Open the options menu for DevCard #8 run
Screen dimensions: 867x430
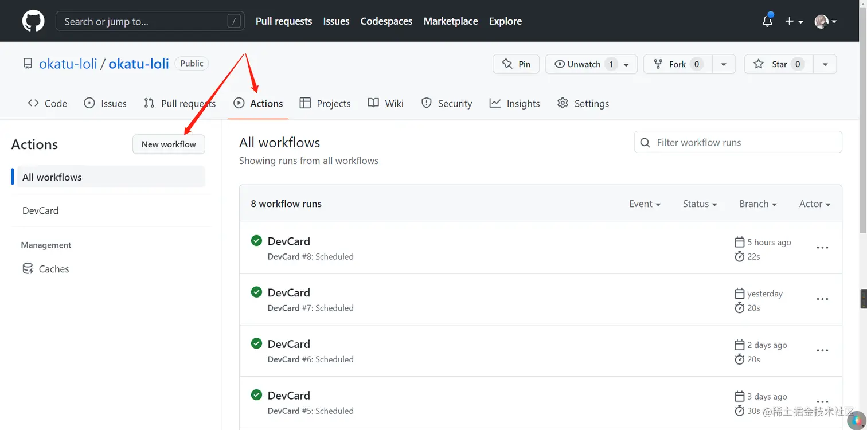point(822,248)
